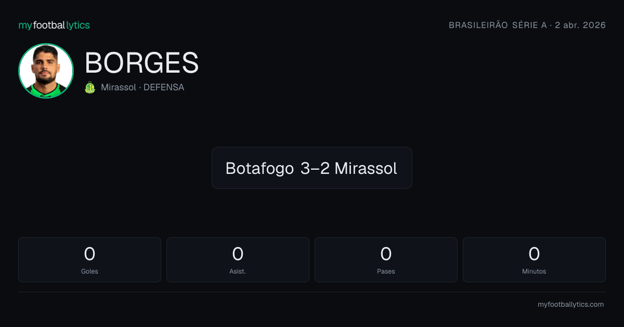Open the Borges player photo
This screenshot has width=624, height=327.
[46, 71]
